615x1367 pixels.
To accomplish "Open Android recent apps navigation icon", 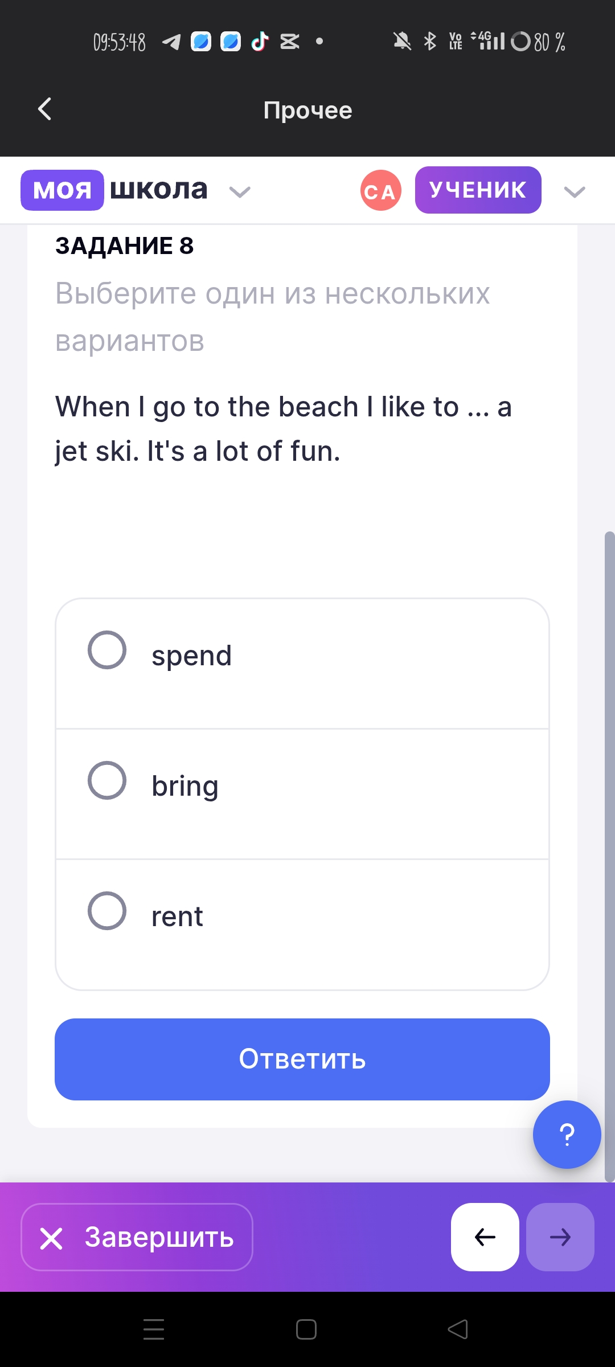I will click(x=154, y=1329).
